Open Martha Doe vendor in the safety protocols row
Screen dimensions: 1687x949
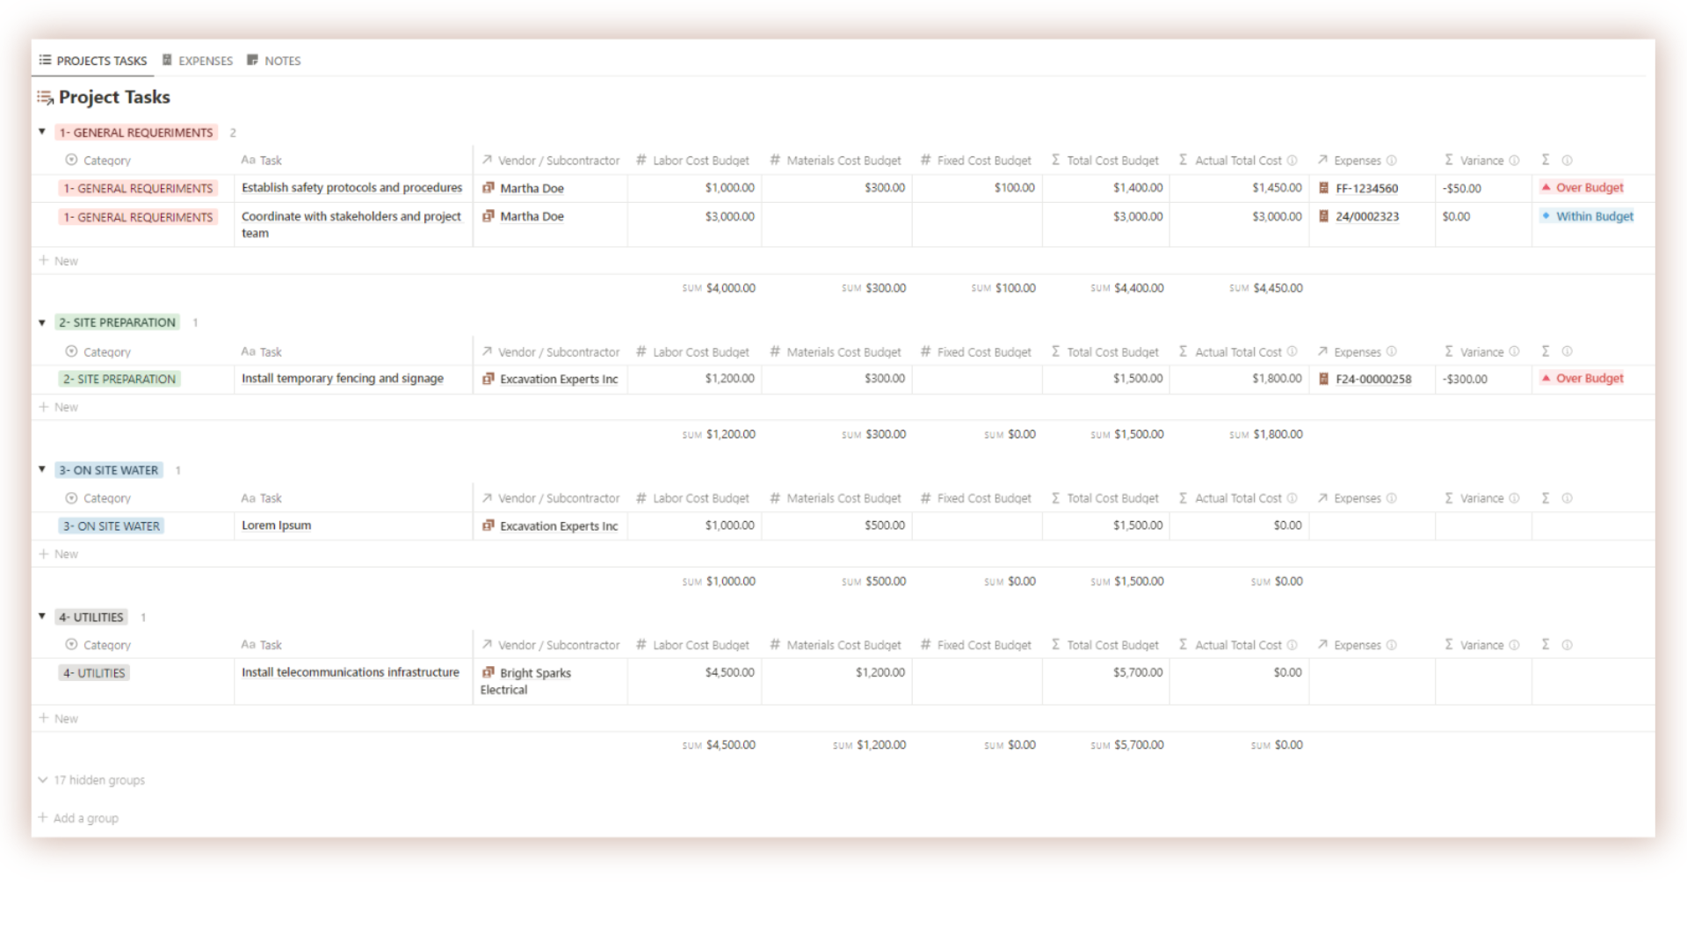click(x=531, y=188)
